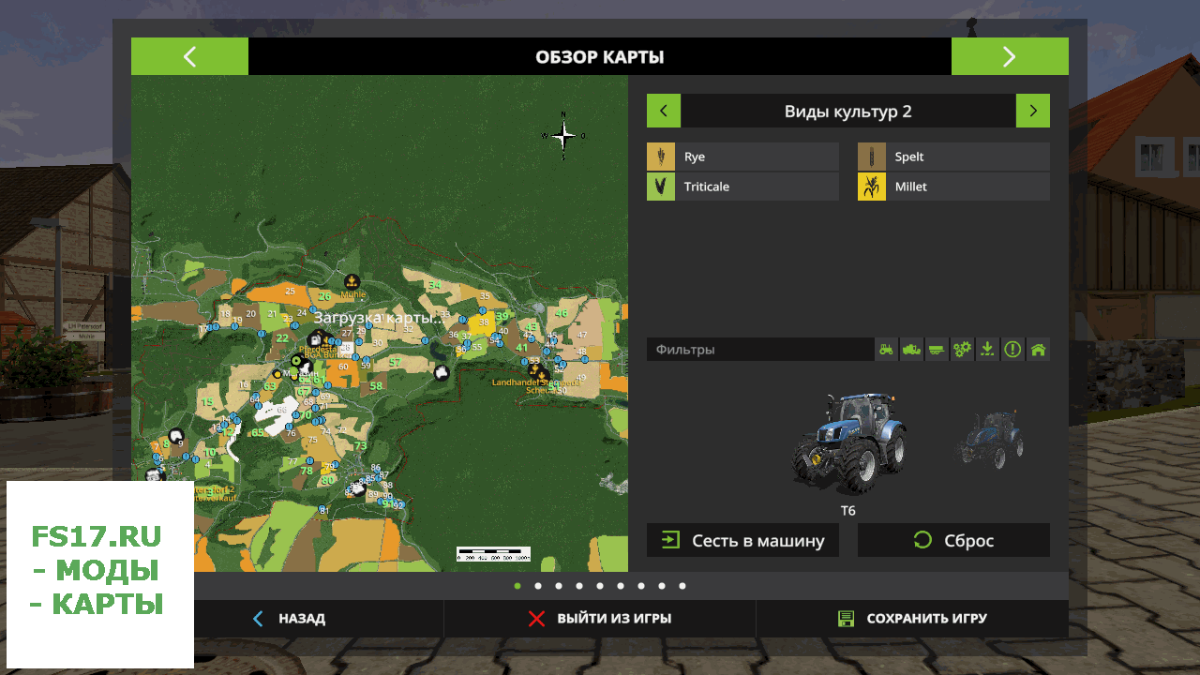Image resolution: width=1200 pixels, height=675 pixels.
Task: Click the Spelt crop icon
Action: (872, 157)
